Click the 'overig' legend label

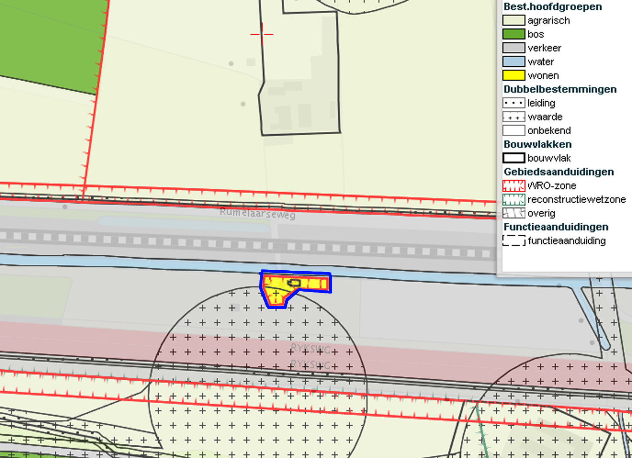pyautogui.click(x=541, y=213)
